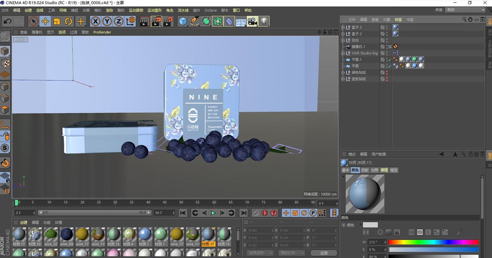
Task: Expand the 盒子.2 object
Action: [x=343, y=34]
